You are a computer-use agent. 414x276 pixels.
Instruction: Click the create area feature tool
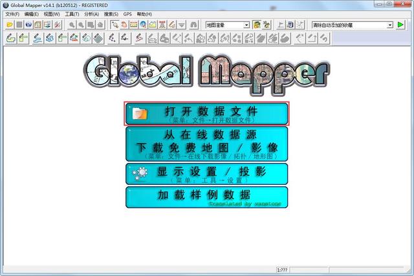pyautogui.click(x=11, y=38)
